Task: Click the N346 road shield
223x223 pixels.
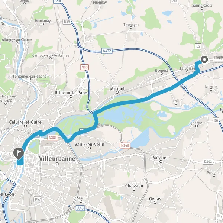Action: coord(125,145)
